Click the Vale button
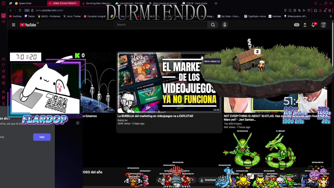Viewport: 334px width, 188px height. point(42,137)
